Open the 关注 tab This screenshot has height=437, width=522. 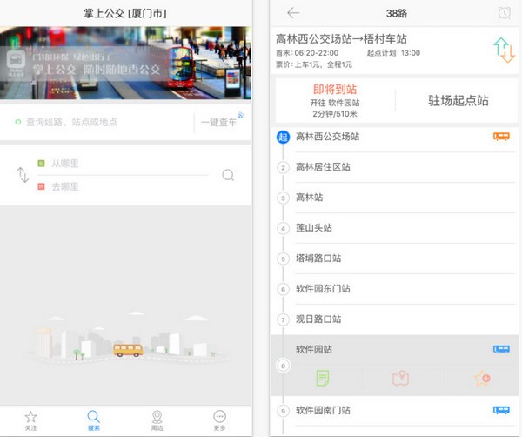[30, 420]
